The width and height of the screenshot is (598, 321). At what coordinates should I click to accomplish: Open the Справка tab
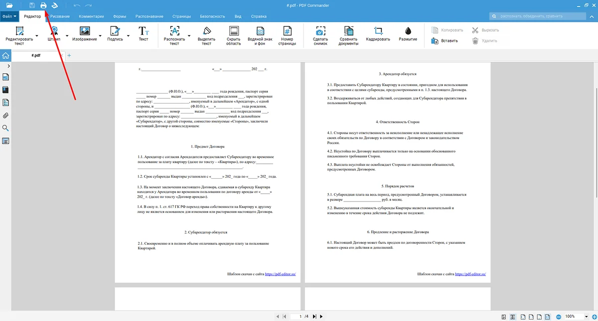pyautogui.click(x=259, y=16)
